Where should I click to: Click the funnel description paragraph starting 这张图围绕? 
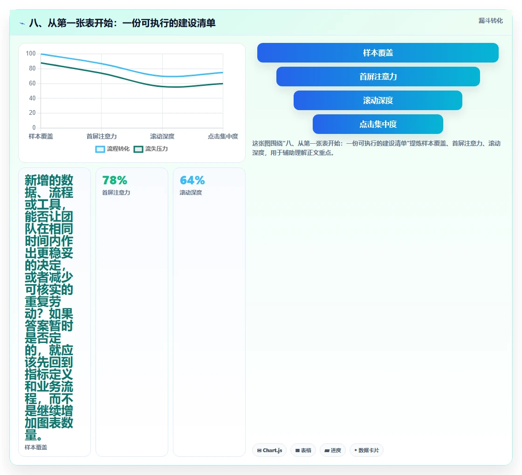(x=376, y=148)
